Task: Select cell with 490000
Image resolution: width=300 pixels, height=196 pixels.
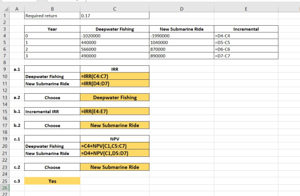Action: (x=115, y=56)
